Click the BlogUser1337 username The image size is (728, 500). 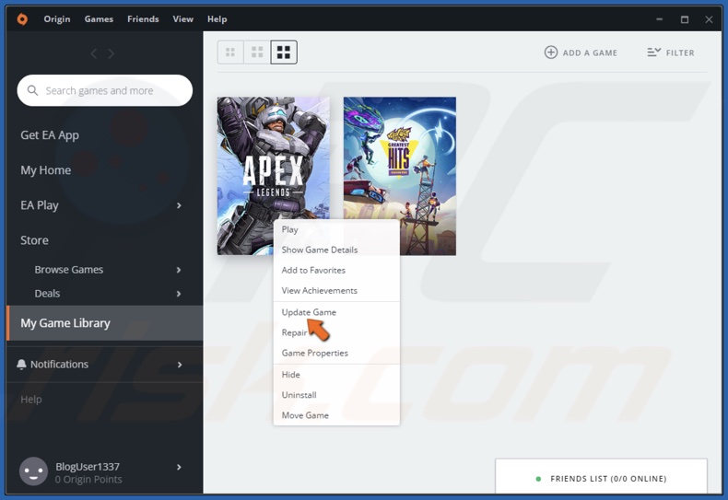(88, 467)
